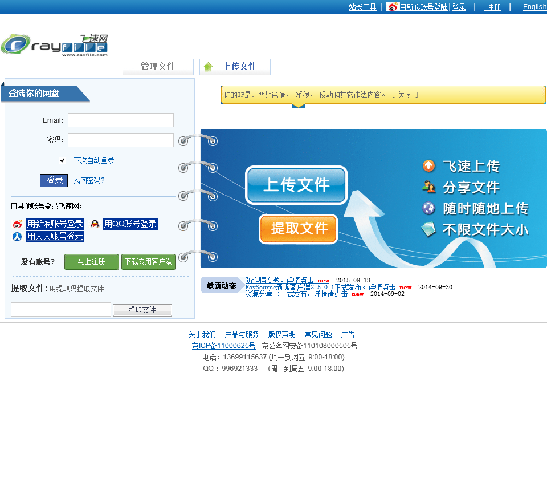Viewport: 547px width, 498px height.
Task: Click the gray 提取文件 button
Action: (x=142, y=310)
